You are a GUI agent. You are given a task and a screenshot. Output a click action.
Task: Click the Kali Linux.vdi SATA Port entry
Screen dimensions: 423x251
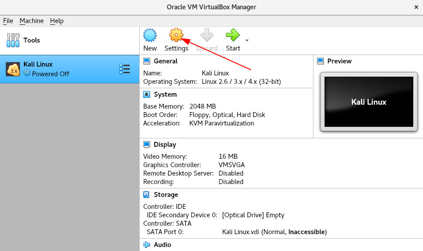(x=274, y=232)
